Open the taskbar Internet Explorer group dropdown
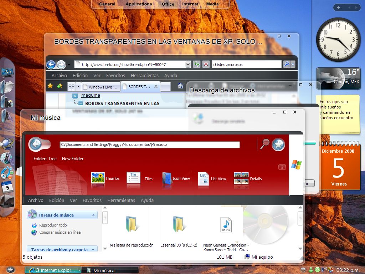 [x=79, y=270]
